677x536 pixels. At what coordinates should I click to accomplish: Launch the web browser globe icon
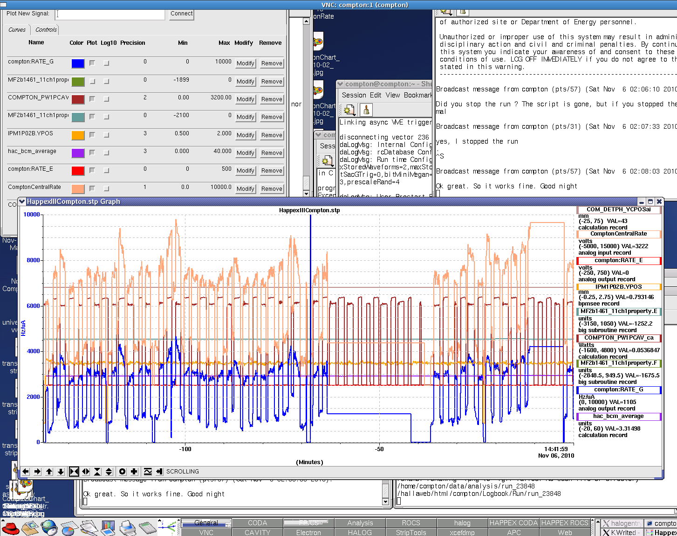coord(49,528)
